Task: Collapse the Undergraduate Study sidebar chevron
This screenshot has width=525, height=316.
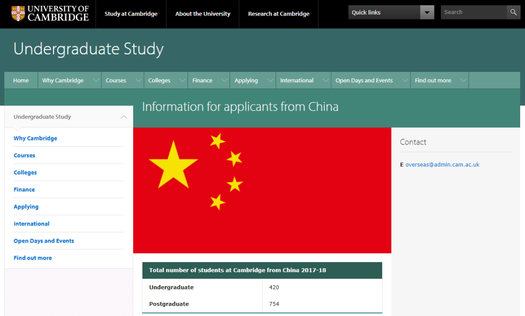Action: (123, 117)
